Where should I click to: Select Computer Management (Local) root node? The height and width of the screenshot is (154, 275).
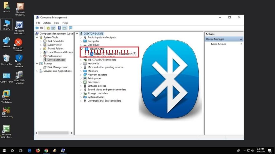pyautogui.click(x=56, y=34)
